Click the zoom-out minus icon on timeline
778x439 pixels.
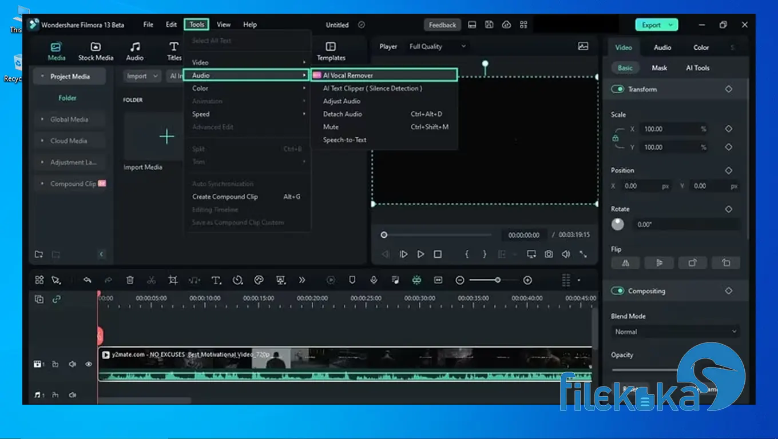(460, 280)
